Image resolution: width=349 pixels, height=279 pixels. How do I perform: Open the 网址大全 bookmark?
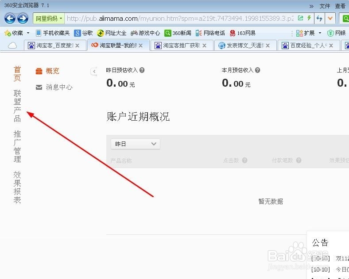point(112,33)
